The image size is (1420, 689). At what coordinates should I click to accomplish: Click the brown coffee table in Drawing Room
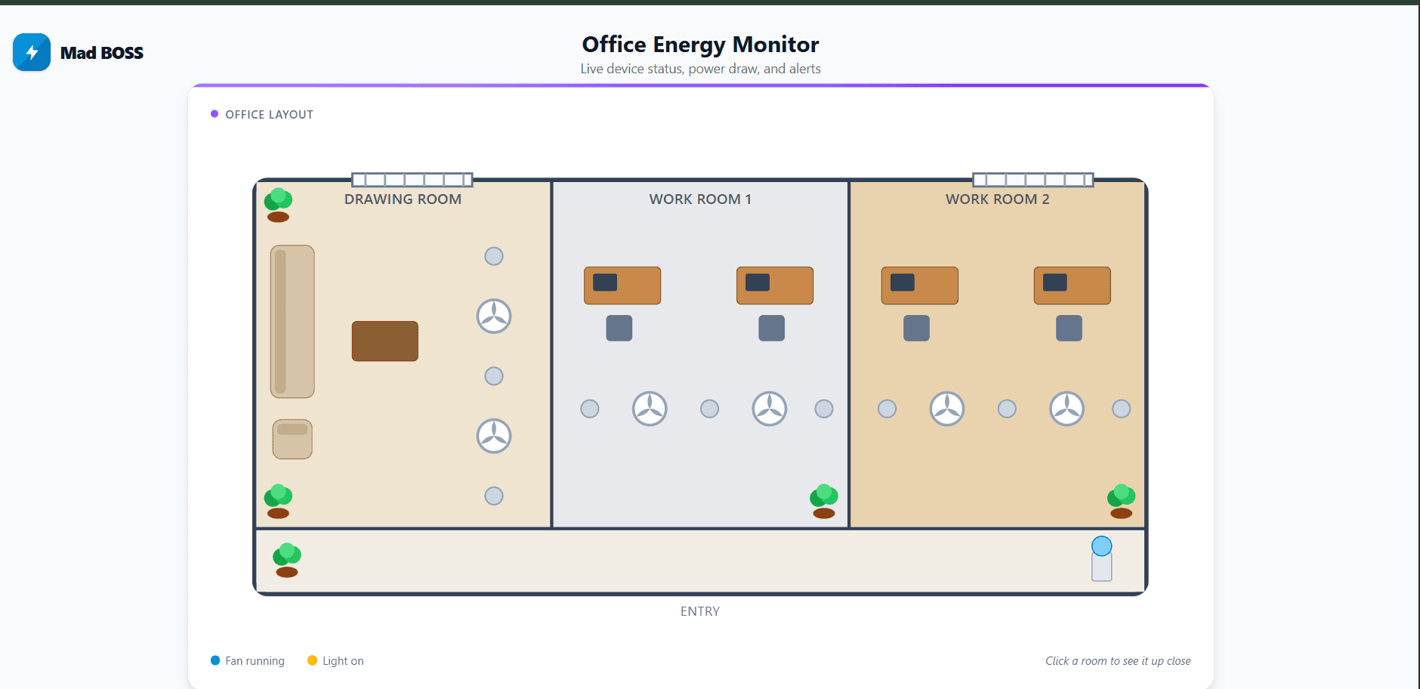[385, 341]
